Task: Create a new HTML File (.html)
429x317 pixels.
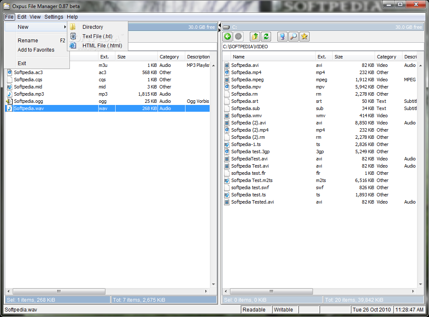Action: click(x=98, y=45)
